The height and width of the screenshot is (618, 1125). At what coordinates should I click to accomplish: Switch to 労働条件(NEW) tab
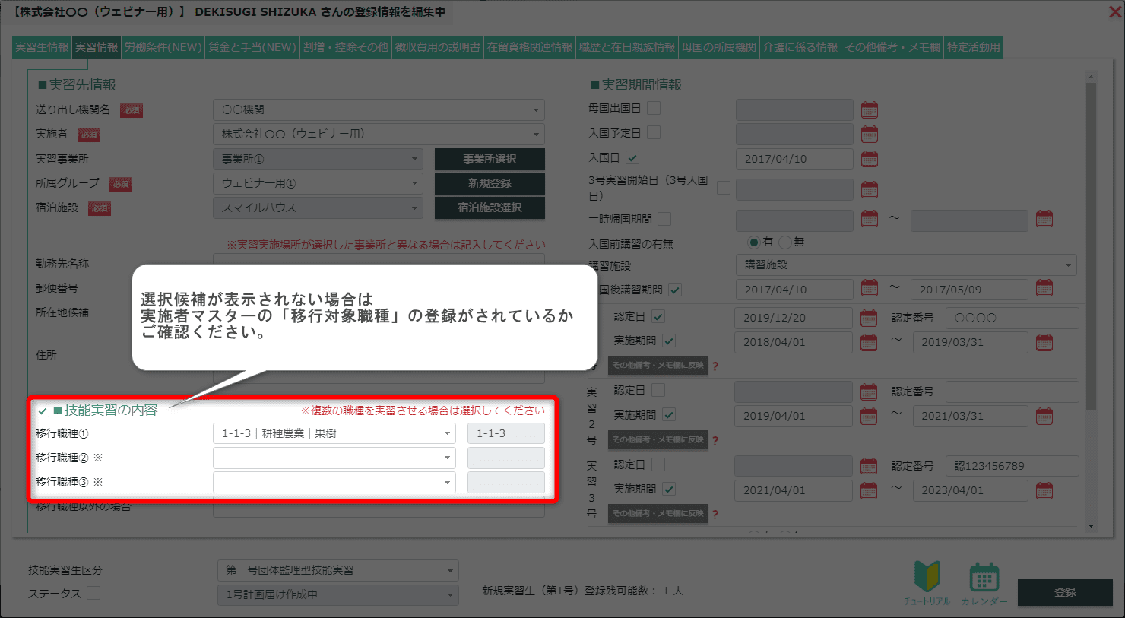(x=163, y=47)
